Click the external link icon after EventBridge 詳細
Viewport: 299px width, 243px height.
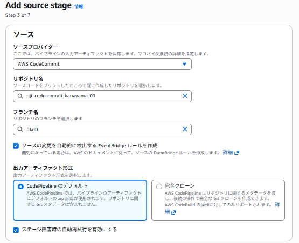point(237,153)
